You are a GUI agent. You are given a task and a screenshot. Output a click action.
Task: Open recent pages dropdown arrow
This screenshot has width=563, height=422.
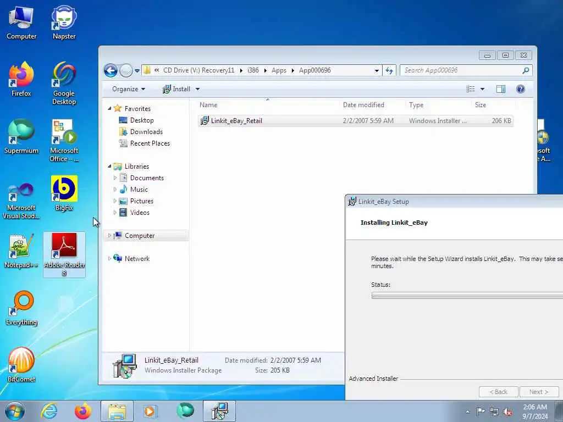[x=137, y=71]
